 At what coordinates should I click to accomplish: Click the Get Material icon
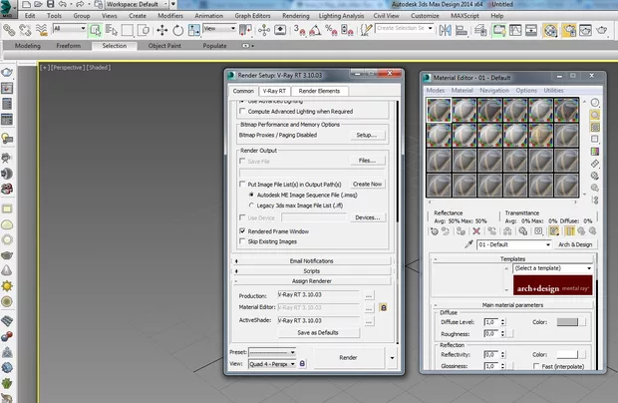pyautogui.click(x=435, y=230)
